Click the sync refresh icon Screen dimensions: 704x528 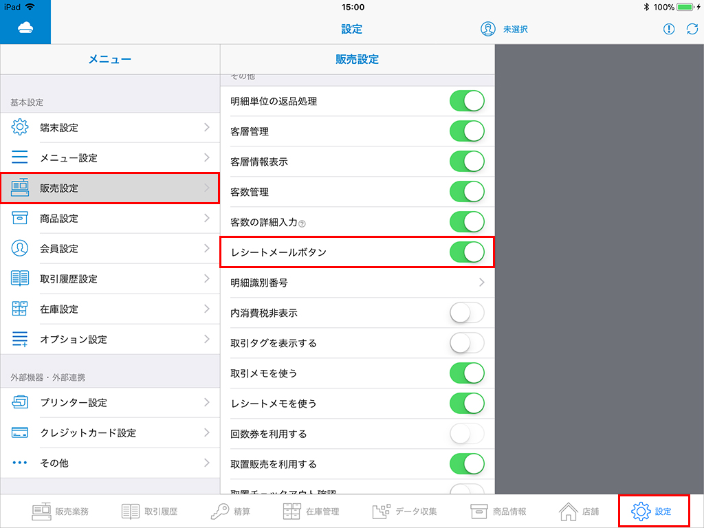click(692, 29)
